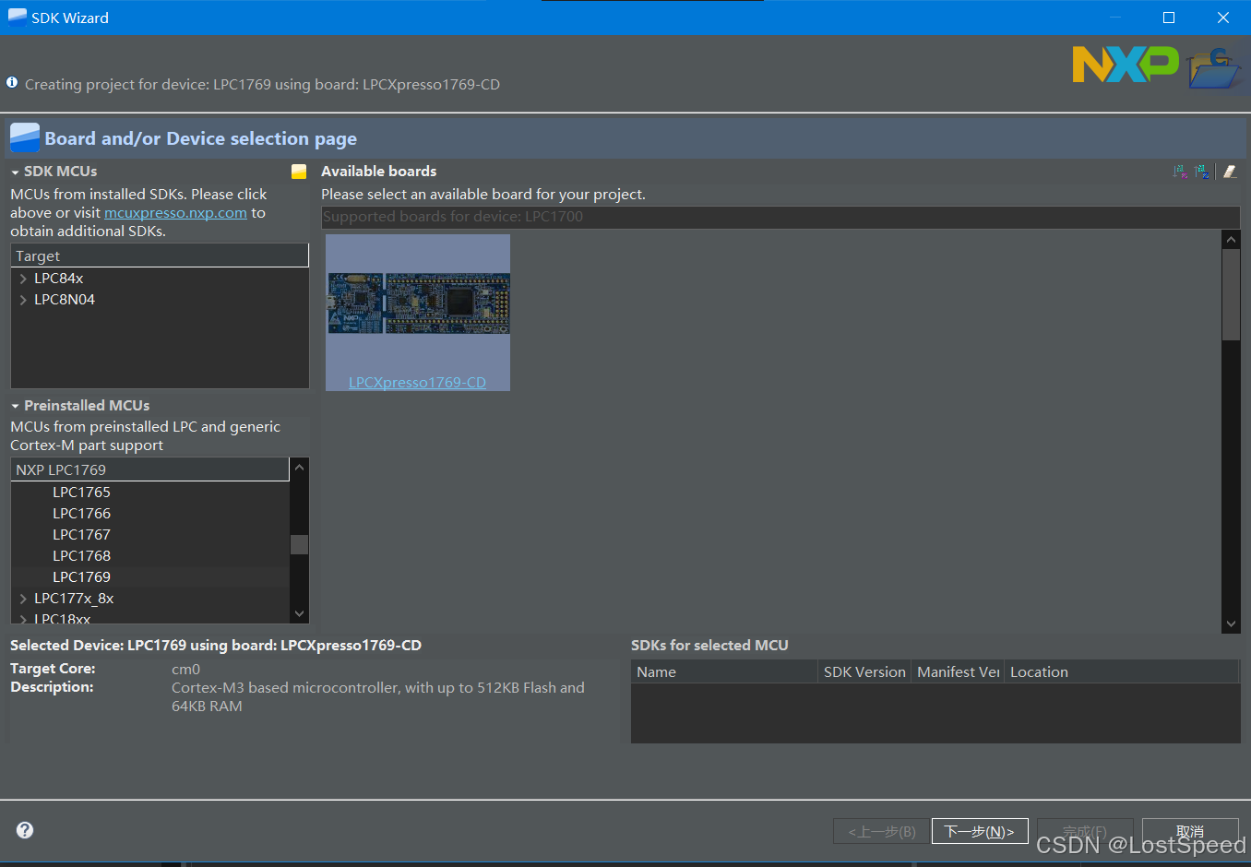Click the Board and Device selection page icon

(x=25, y=137)
